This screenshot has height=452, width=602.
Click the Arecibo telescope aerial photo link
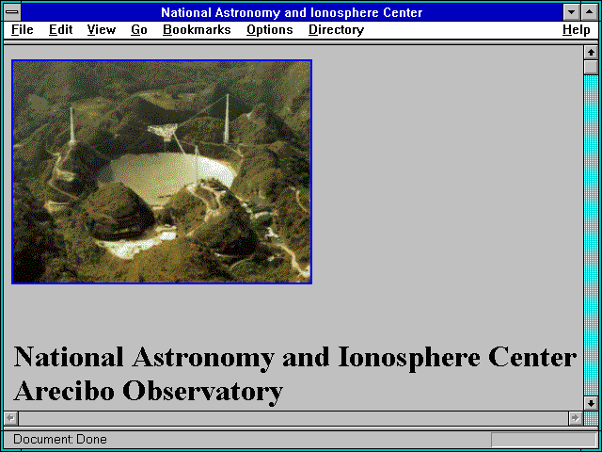tap(162, 171)
